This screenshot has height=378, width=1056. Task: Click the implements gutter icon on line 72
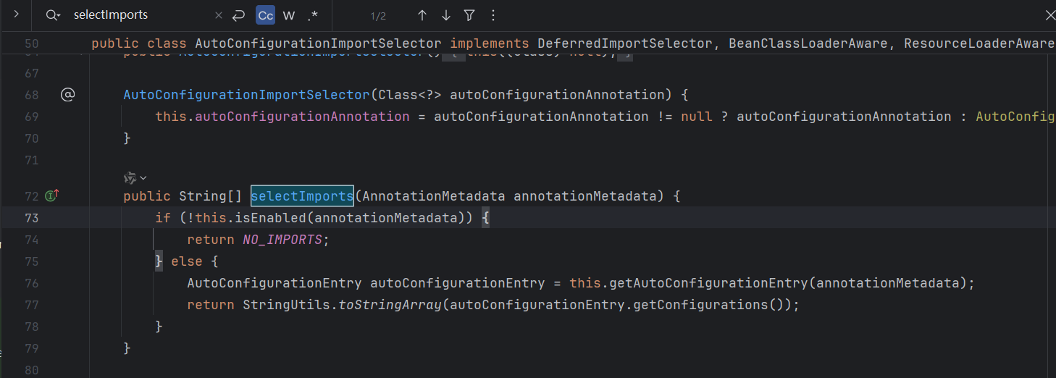click(x=51, y=196)
